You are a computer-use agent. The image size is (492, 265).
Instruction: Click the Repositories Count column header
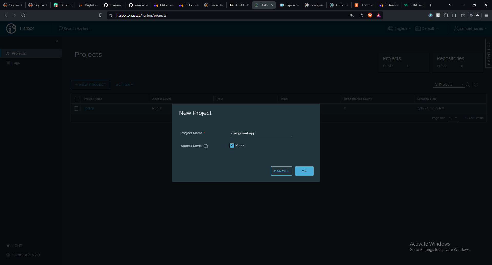click(x=357, y=99)
